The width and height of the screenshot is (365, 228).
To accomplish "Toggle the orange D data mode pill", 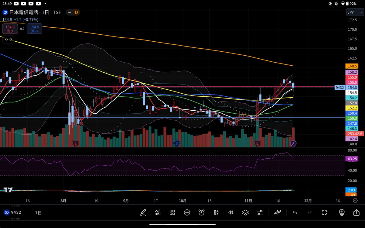I will coord(77,12).
